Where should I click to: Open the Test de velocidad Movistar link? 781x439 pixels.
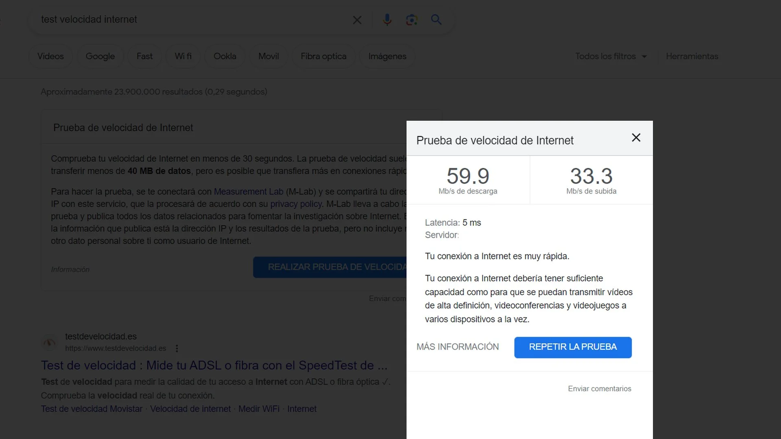(91, 409)
